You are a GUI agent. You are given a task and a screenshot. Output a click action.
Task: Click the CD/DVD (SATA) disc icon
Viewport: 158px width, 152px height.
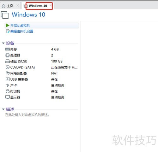tap(8, 67)
